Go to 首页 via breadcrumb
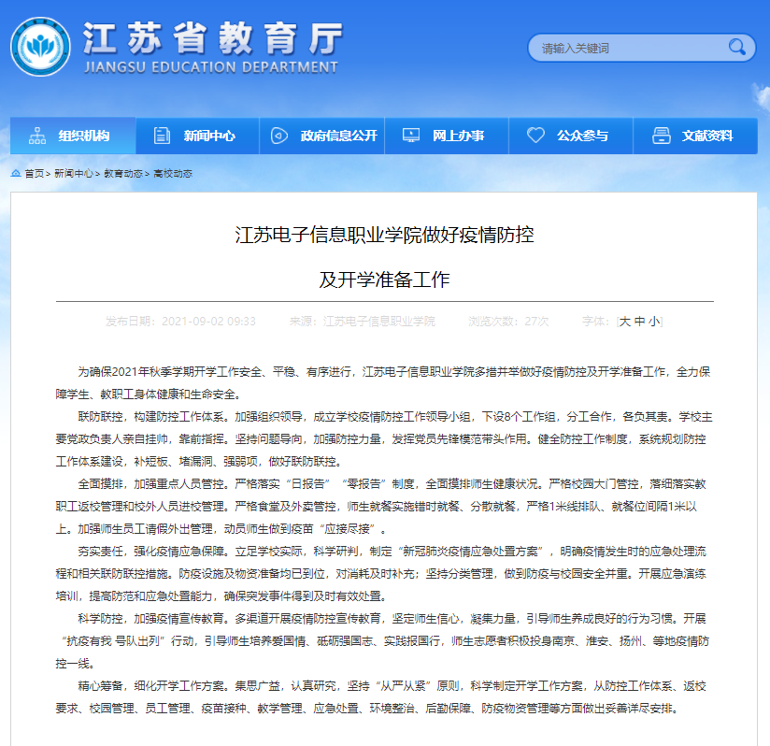This screenshot has width=770, height=746. point(34,173)
